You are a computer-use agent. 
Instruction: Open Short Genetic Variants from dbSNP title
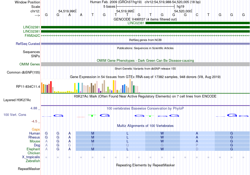pyautogui.click(x=145, y=69)
